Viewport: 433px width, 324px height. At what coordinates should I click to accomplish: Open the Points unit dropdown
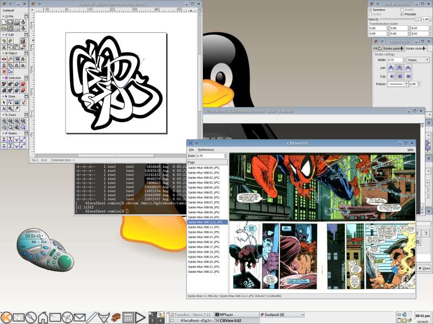418,60
